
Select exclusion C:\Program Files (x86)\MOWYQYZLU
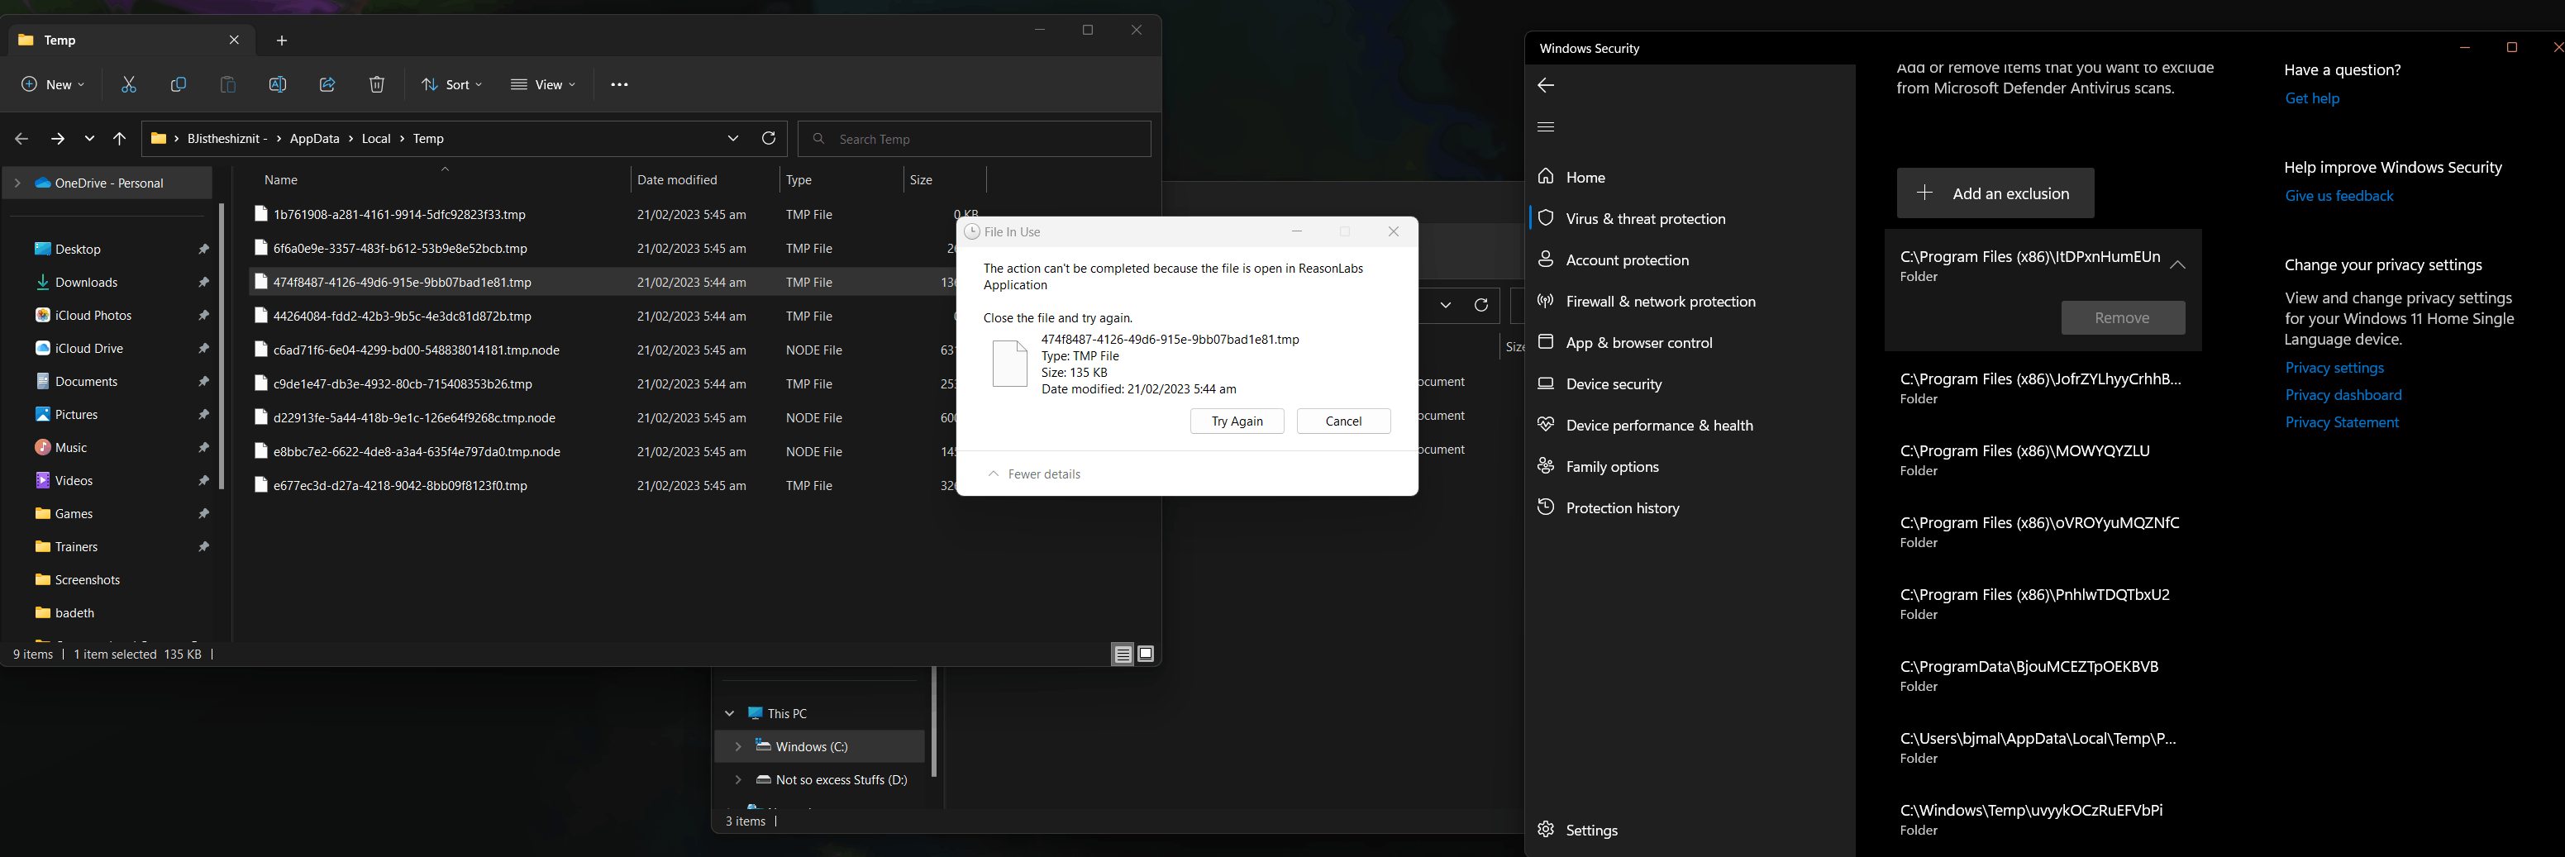pyautogui.click(x=2041, y=459)
